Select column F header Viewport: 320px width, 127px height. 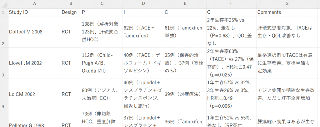pos(231,3)
